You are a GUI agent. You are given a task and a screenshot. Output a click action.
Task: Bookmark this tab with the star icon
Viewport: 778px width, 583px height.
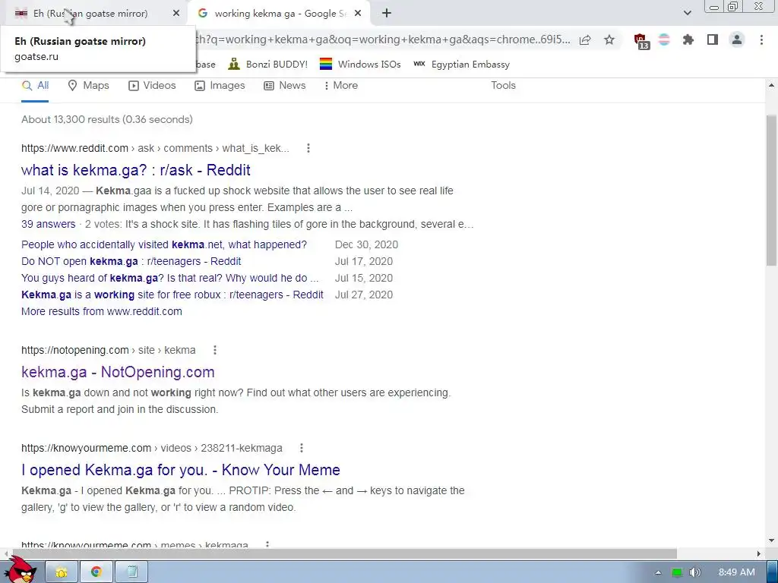609,40
